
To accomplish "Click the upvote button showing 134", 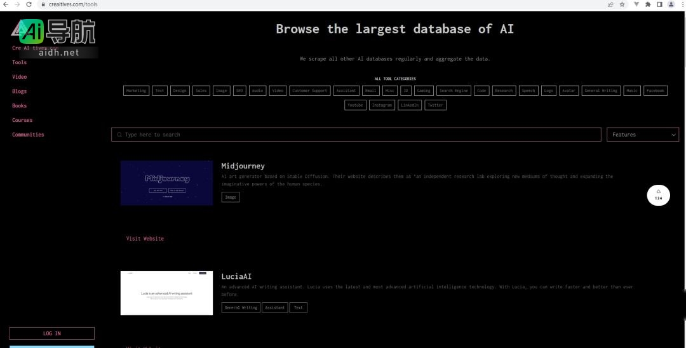I will pos(659,195).
